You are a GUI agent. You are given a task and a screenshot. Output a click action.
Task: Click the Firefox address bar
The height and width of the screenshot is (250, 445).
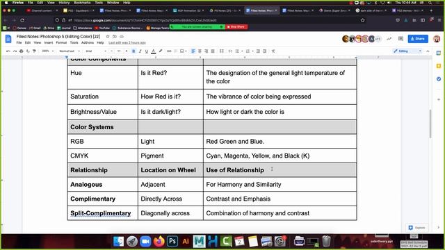pyautogui.click(x=210, y=20)
